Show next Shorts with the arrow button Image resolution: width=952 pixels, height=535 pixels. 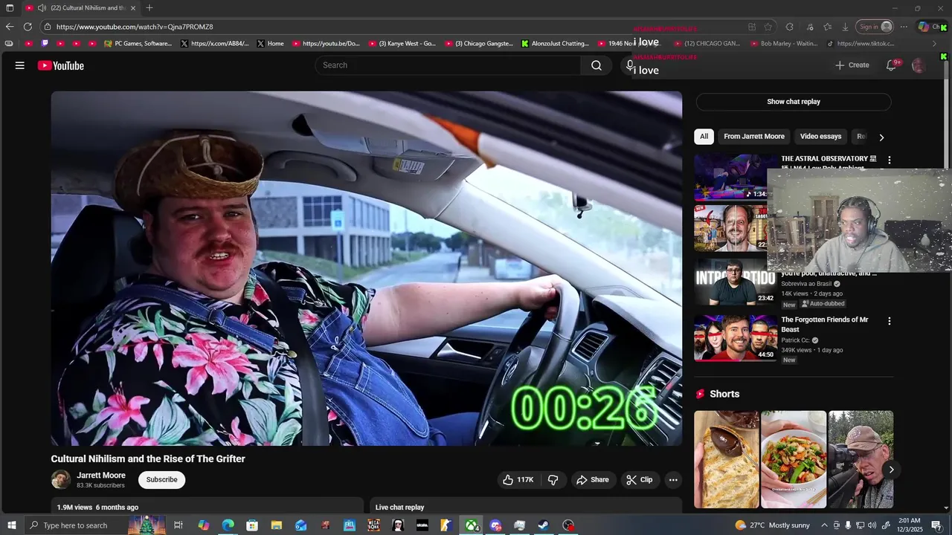click(x=891, y=470)
